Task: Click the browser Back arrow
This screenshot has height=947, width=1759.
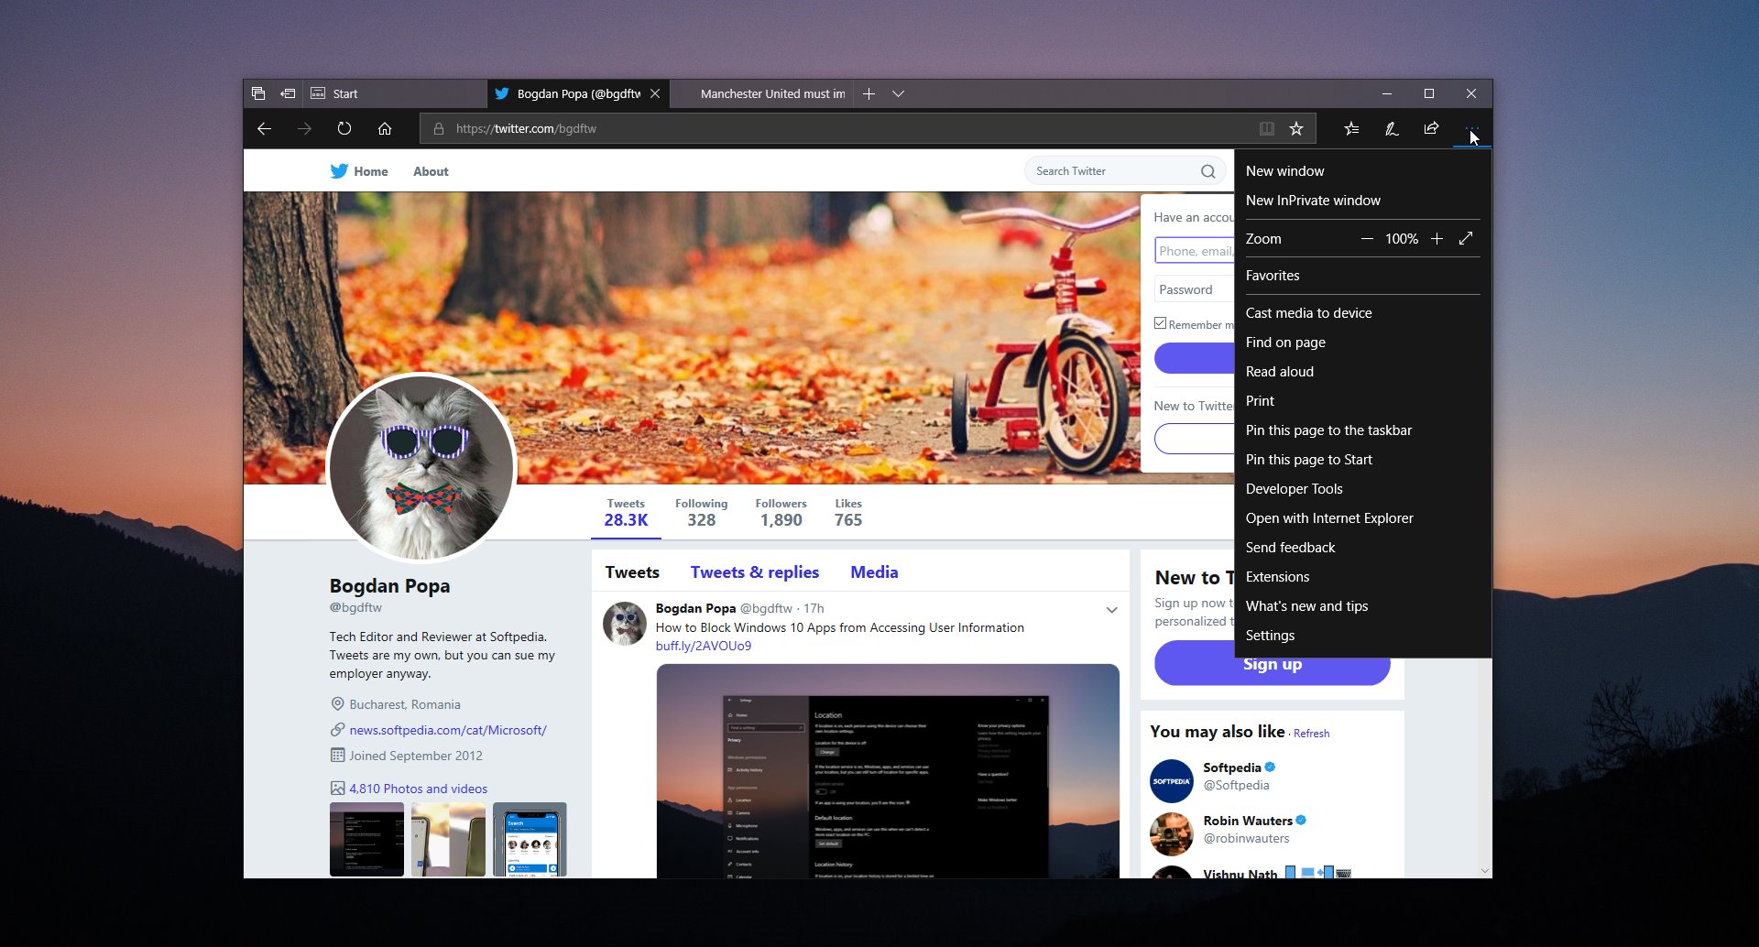Action: click(264, 129)
